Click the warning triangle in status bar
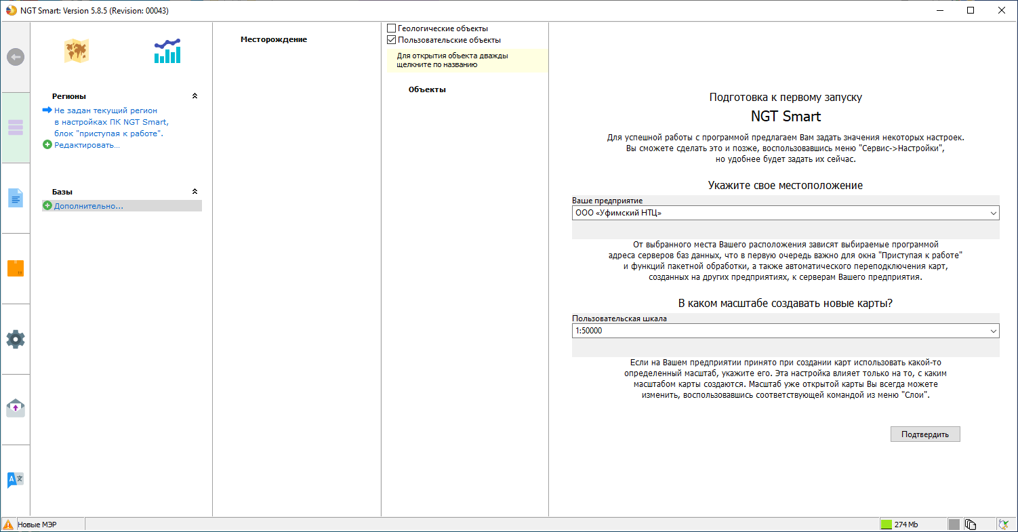 pos(8,525)
